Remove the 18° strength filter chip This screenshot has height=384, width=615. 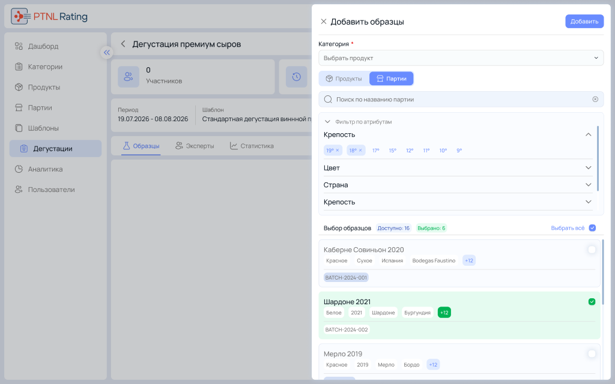[360, 151]
